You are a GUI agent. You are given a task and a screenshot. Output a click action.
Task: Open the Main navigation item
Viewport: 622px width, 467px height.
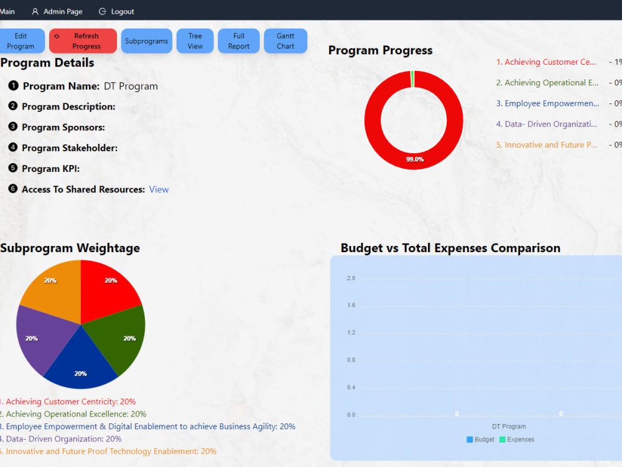[7, 11]
